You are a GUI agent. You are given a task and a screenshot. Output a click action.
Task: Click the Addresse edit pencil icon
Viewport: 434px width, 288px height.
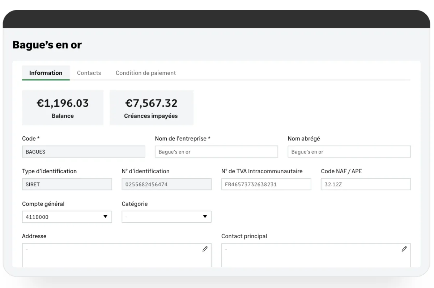click(x=205, y=249)
